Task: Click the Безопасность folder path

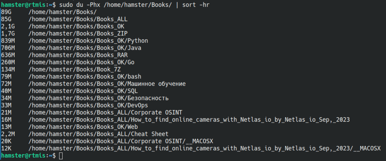Action: [x=98, y=98]
